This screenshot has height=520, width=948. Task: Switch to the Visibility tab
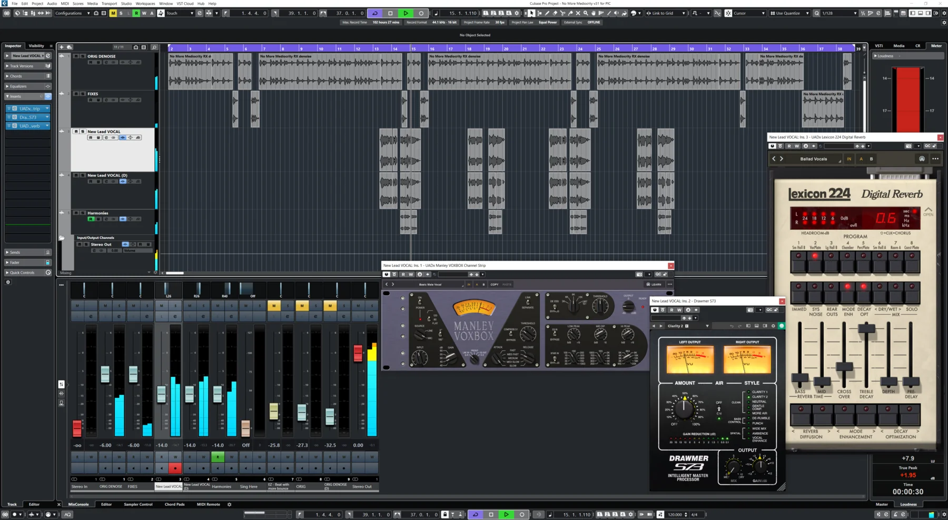tap(36, 46)
